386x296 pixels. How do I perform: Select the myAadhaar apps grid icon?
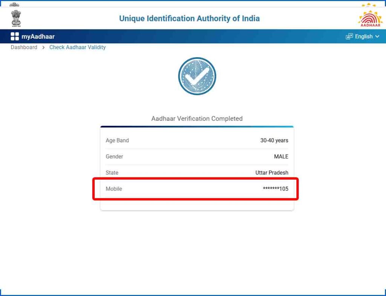coord(14,36)
